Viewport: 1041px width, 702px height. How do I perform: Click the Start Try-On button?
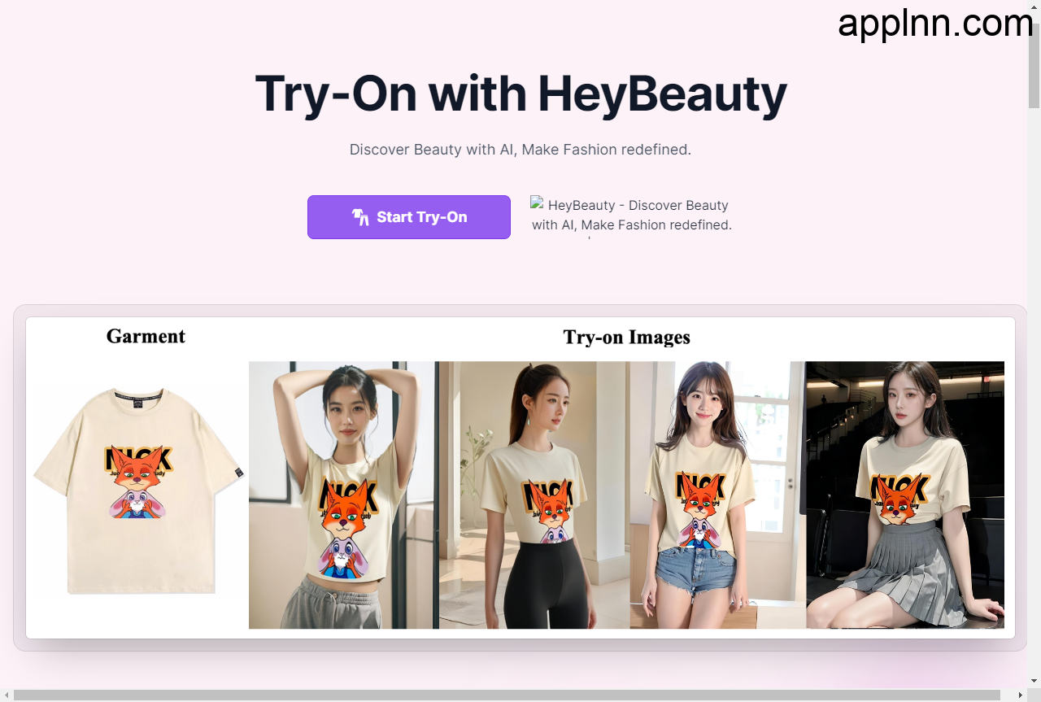(408, 217)
